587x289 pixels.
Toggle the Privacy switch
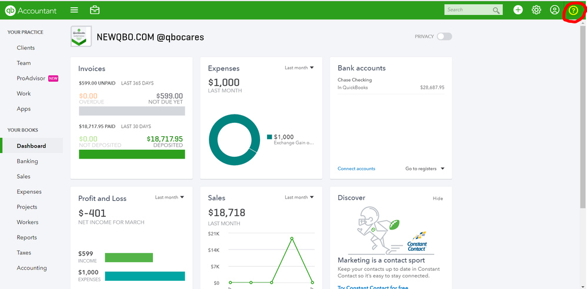445,36
